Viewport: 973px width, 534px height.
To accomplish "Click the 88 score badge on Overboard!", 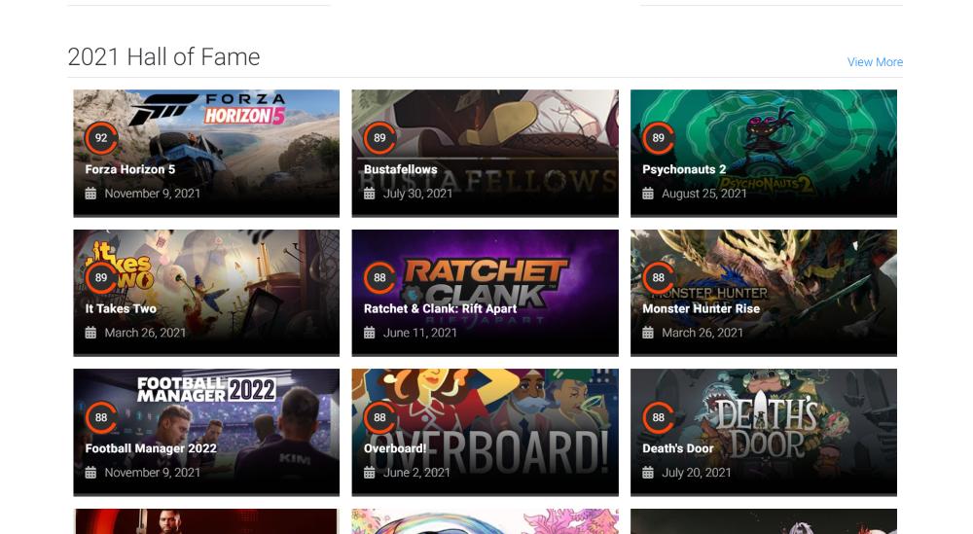I will 379,417.
